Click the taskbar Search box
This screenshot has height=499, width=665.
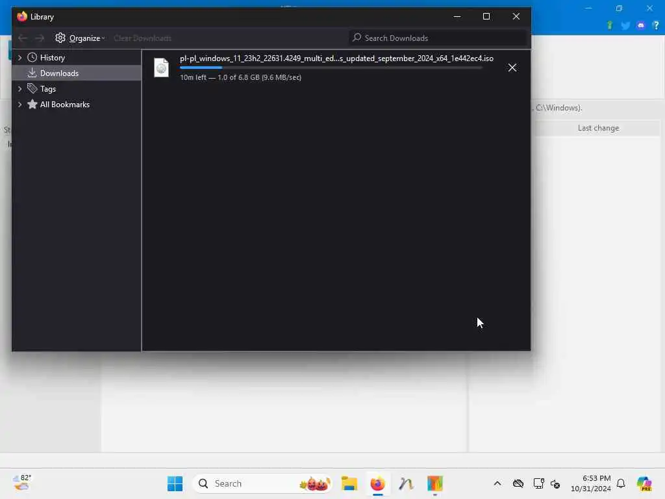click(262, 483)
